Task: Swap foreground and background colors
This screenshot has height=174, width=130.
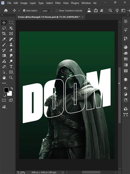Action: [x=12, y=88]
